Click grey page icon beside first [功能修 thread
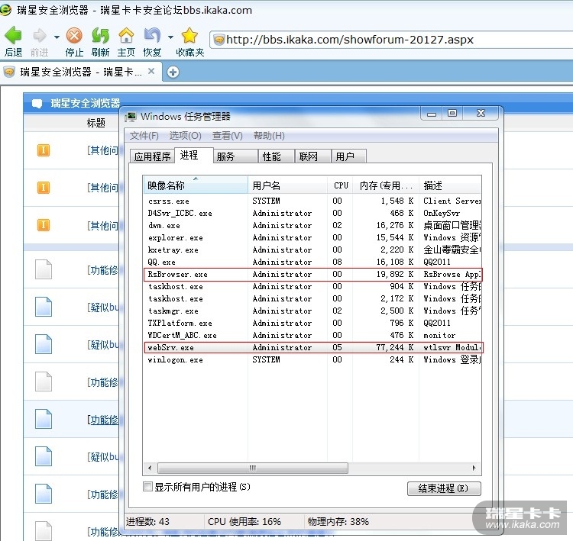Image resolution: width=573 pixels, height=541 pixels. tap(44, 269)
